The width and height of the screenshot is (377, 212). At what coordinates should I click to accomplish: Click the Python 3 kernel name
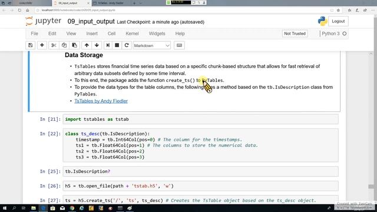click(x=330, y=34)
